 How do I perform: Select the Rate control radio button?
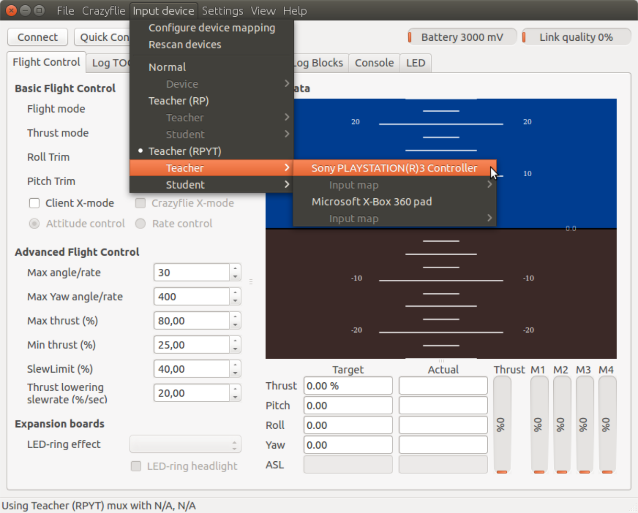click(141, 224)
